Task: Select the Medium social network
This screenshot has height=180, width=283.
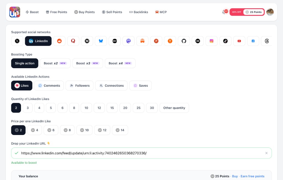Action: pyautogui.click(x=87, y=41)
